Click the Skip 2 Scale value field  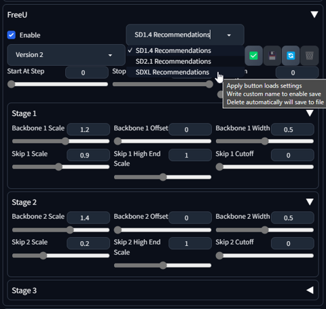[88, 243]
